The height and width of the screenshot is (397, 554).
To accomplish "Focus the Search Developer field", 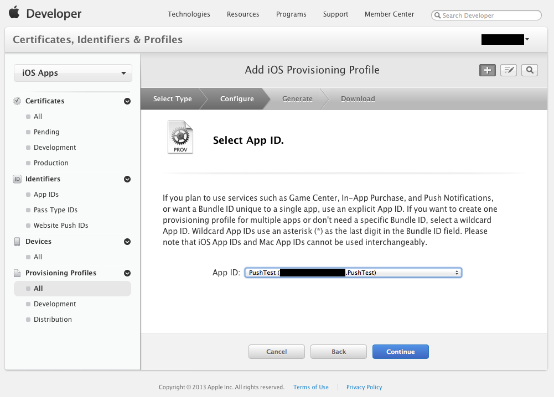I will point(486,15).
